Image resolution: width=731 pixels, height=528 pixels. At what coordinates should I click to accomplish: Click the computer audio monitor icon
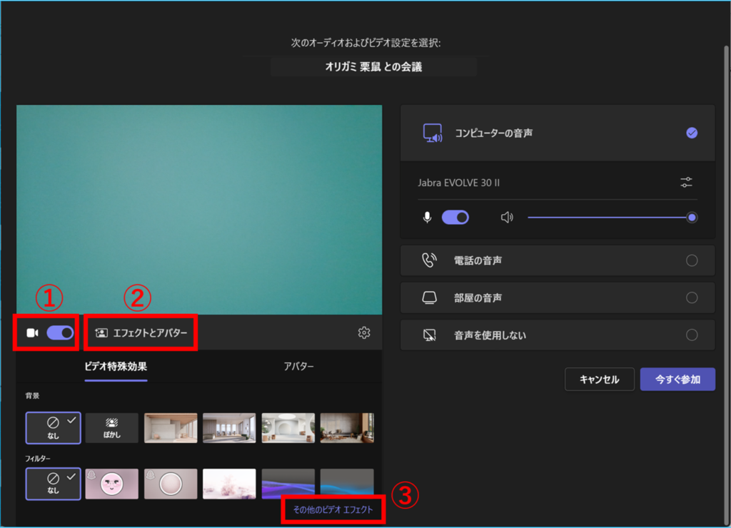click(x=433, y=133)
